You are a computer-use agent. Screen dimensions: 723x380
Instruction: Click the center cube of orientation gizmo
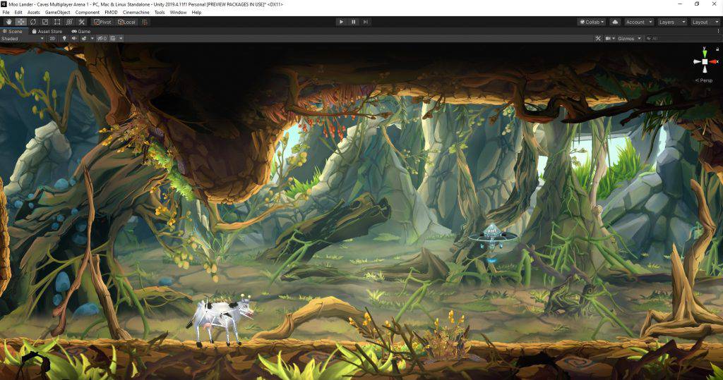pos(705,61)
